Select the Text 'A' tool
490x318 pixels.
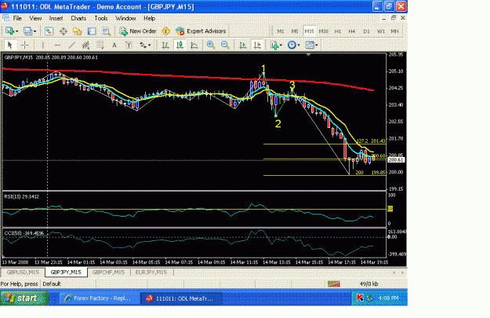114,45
